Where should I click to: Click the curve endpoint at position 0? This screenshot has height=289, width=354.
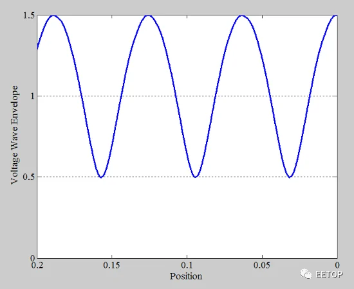point(336,16)
